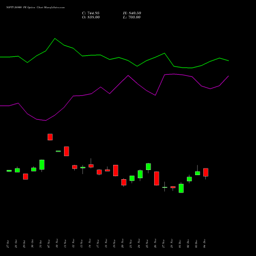Click the NIFTY PE Option Chart title
This screenshot has width=256, height=256.
35,8
